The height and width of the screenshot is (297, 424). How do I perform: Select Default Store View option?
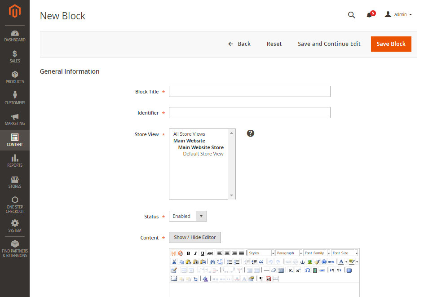click(x=203, y=153)
